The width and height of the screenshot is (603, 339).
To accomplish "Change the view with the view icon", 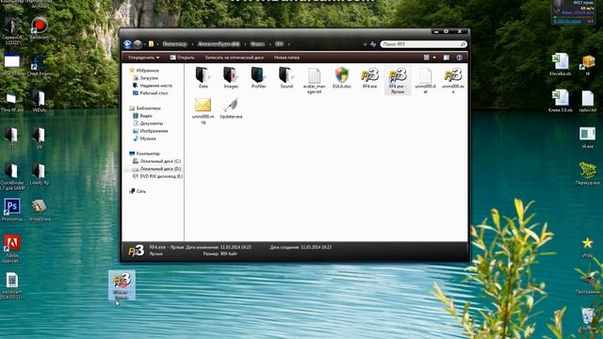I will (426, 57).
